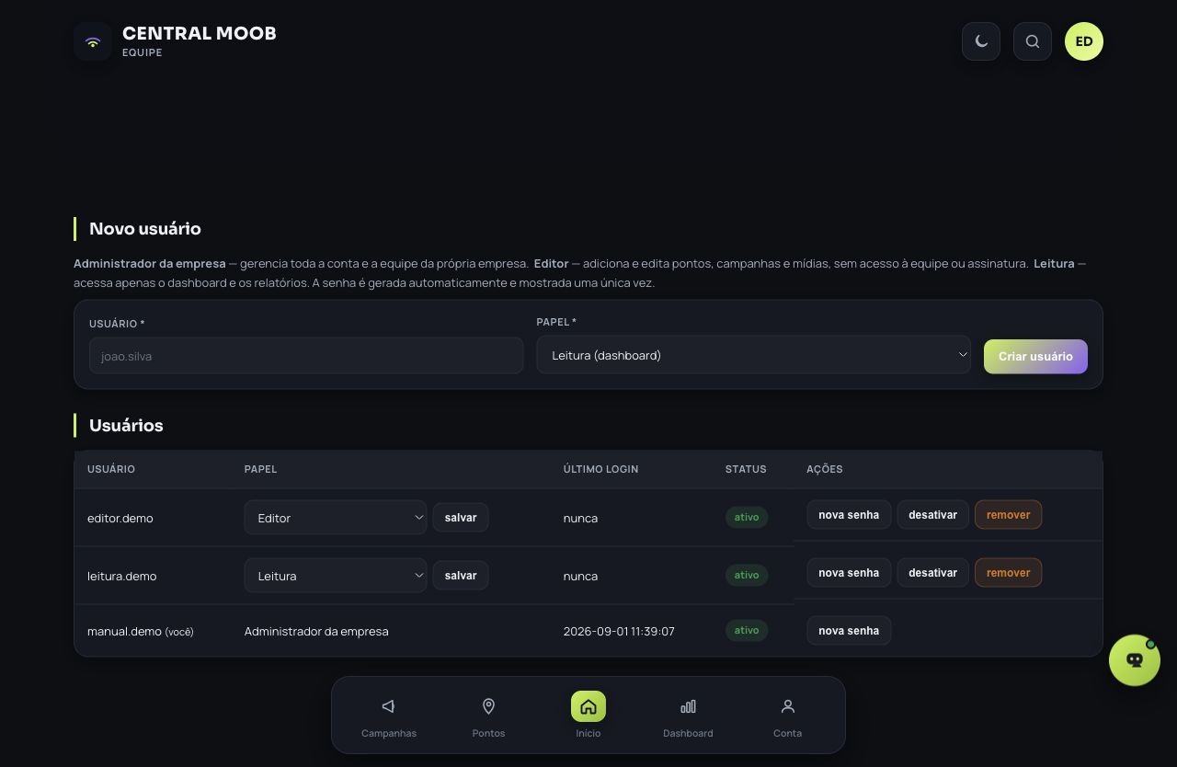Click the last login 2026-09-01 11:39:07 cell
This screenshot has width=1177, height=767.
point(619,632)
